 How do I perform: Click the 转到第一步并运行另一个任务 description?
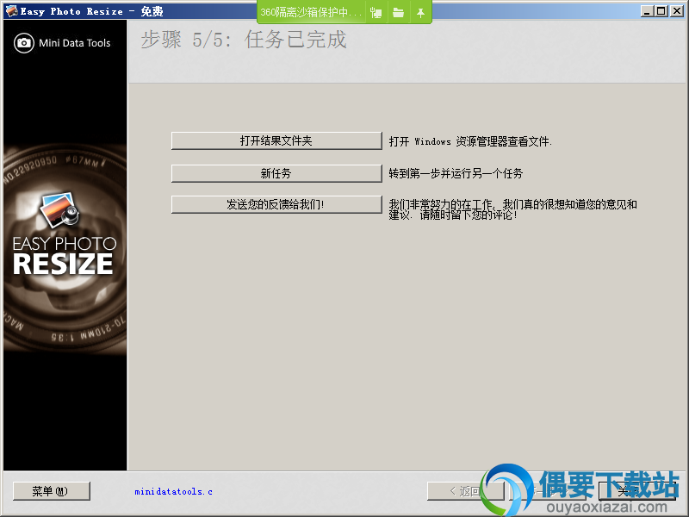tap(456, 173)
